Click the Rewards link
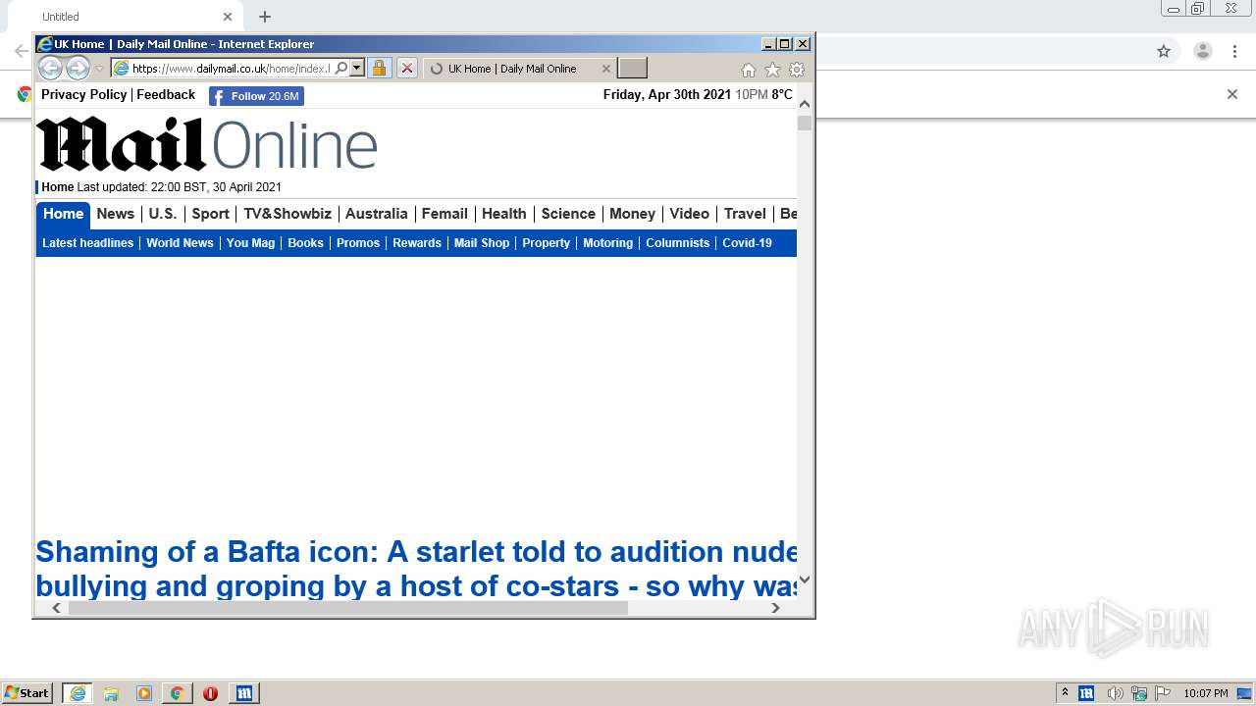Screen dimensions: 1256x706 (x=417, y=243)
